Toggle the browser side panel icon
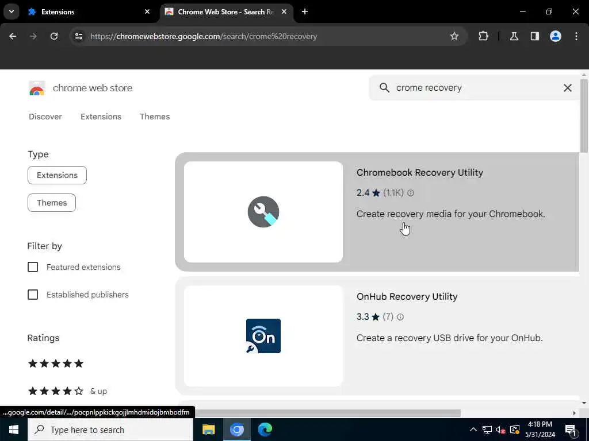This screenshot has width=589, height=441. [x=534, y=36]
